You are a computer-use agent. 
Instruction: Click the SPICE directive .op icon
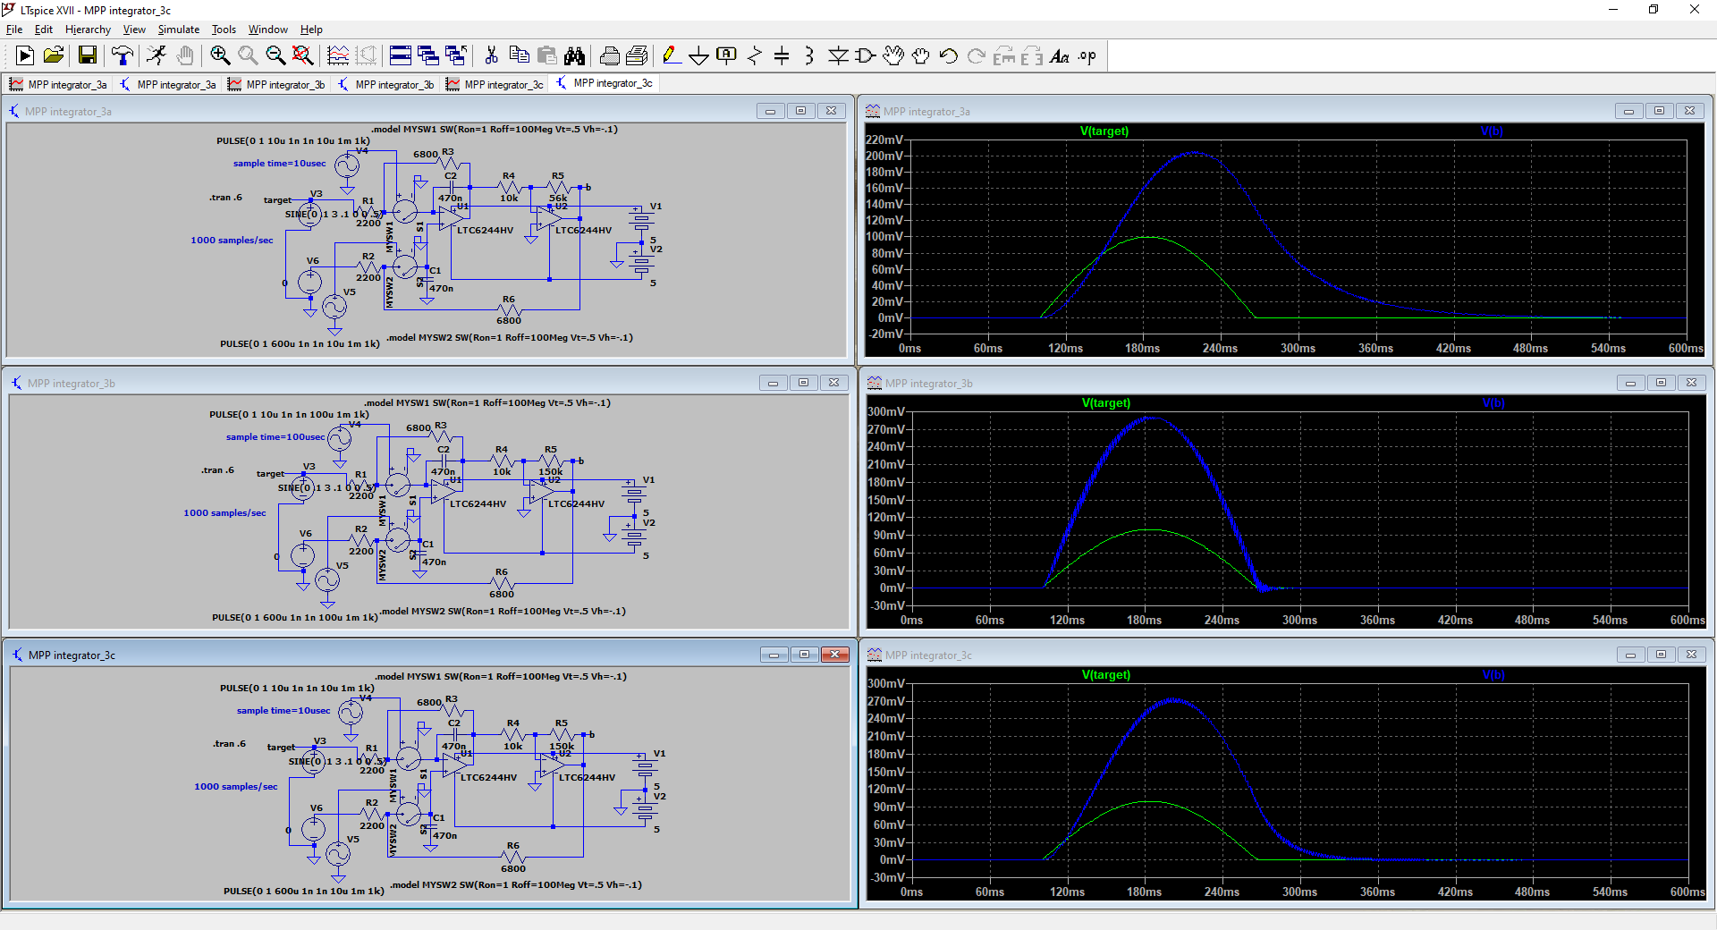tap(1087, 56)
